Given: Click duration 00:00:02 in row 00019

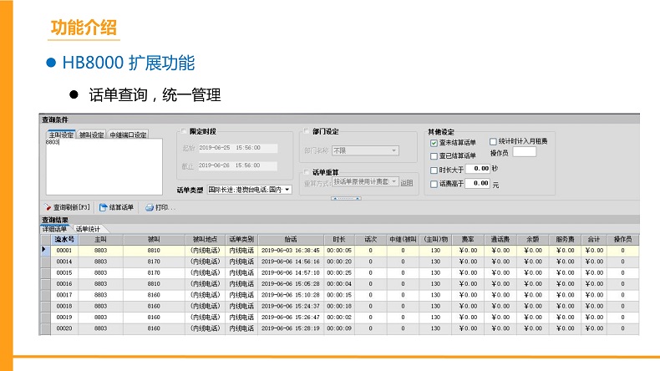Looking at the screenshot, I should click(339, 318).
